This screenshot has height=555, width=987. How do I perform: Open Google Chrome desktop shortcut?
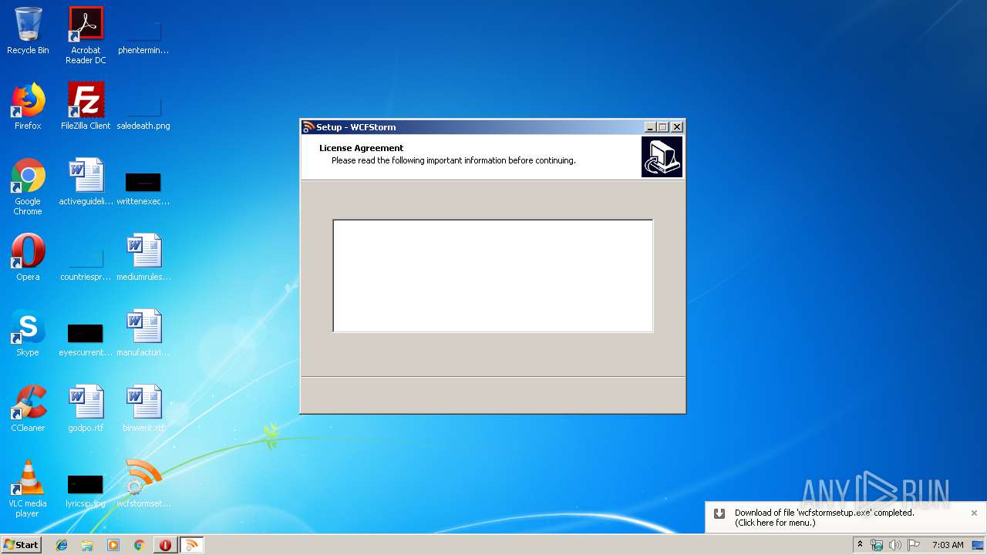[x=28, y=187]
